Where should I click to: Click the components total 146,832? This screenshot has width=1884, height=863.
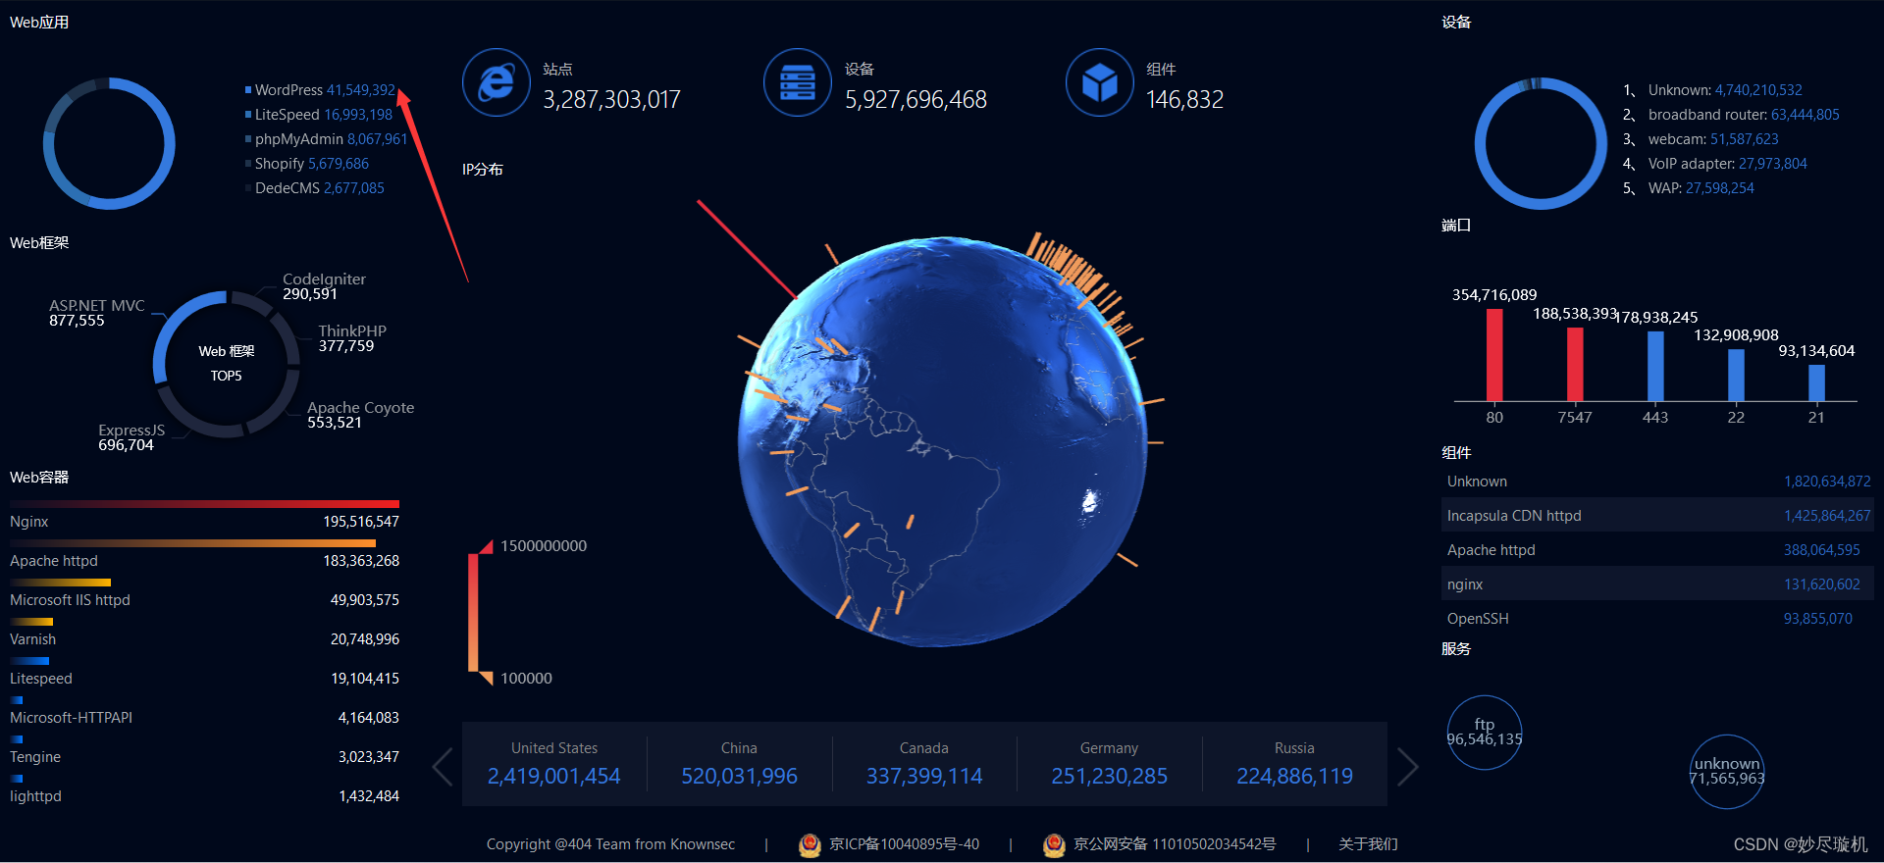1184,100
